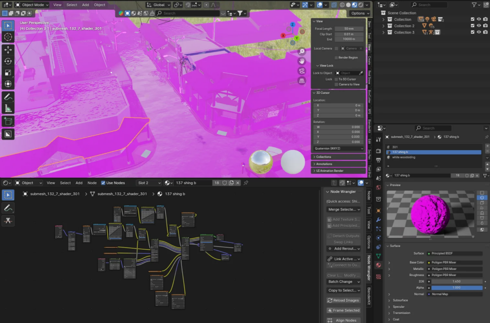
Task: Open the outliner filter funnel icon
Action: pos(474,5)
